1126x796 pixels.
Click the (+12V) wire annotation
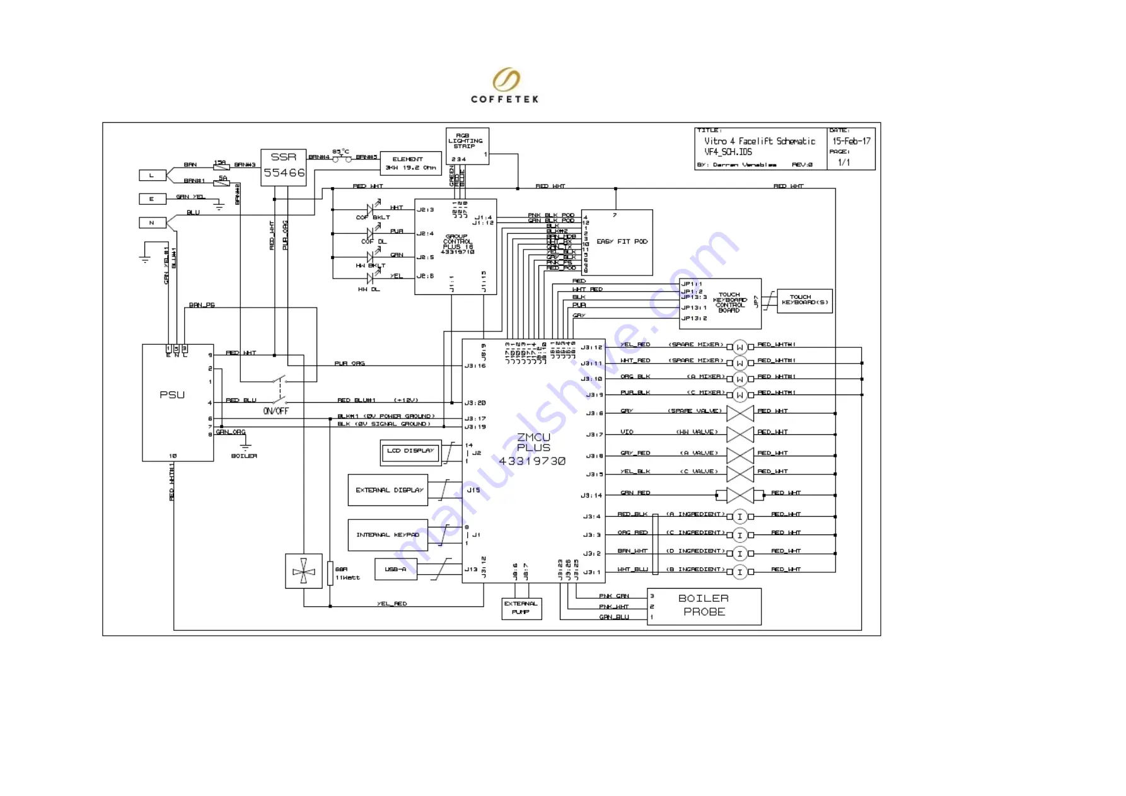(406, 400)
